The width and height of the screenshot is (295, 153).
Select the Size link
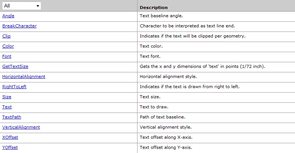point(7,97)
